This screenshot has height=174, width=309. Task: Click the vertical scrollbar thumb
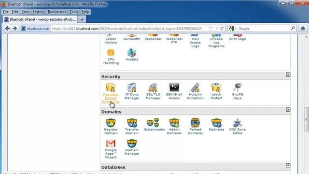pyautogui.click(x=306, y=119)
